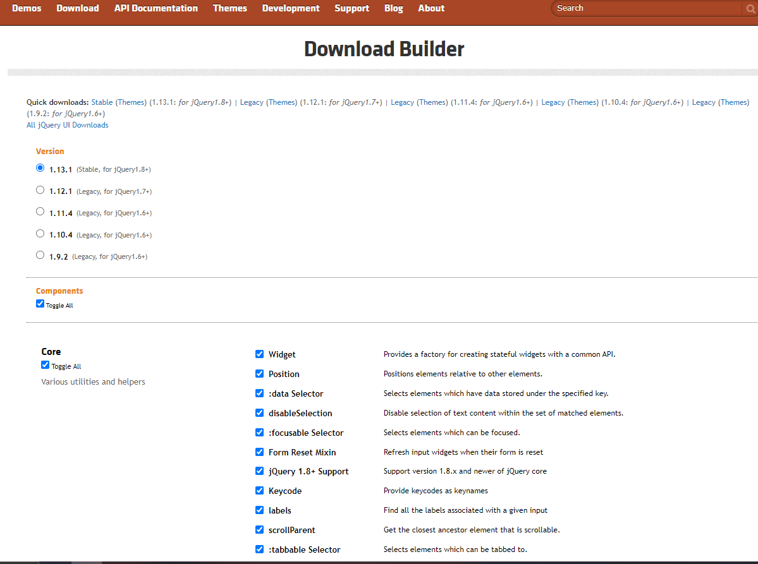Open Themes link for 1.13.1
758x564 pixels.
tap(131, 102)
